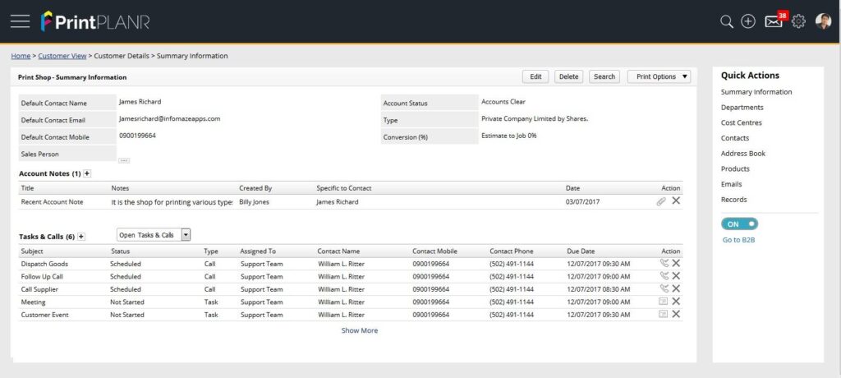Delete the Recent Account Note row
Image resolution: width=841 pixels, height=378 pixels.
click(676, 201)
